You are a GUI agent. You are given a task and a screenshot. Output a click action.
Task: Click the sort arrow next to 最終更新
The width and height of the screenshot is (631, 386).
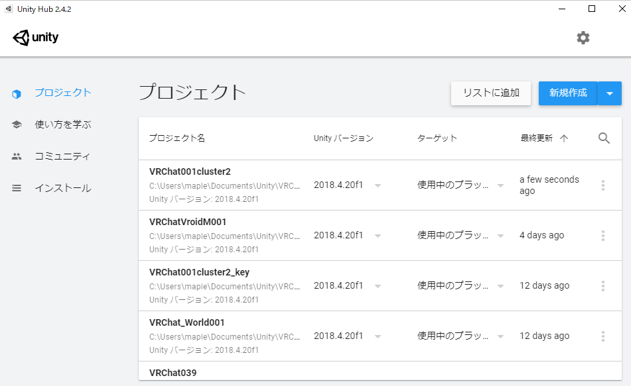coord(564,138)
